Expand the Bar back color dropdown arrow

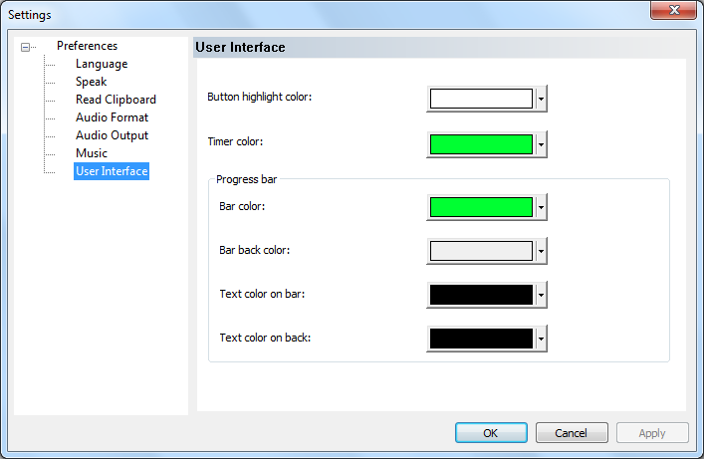point(541,251)
